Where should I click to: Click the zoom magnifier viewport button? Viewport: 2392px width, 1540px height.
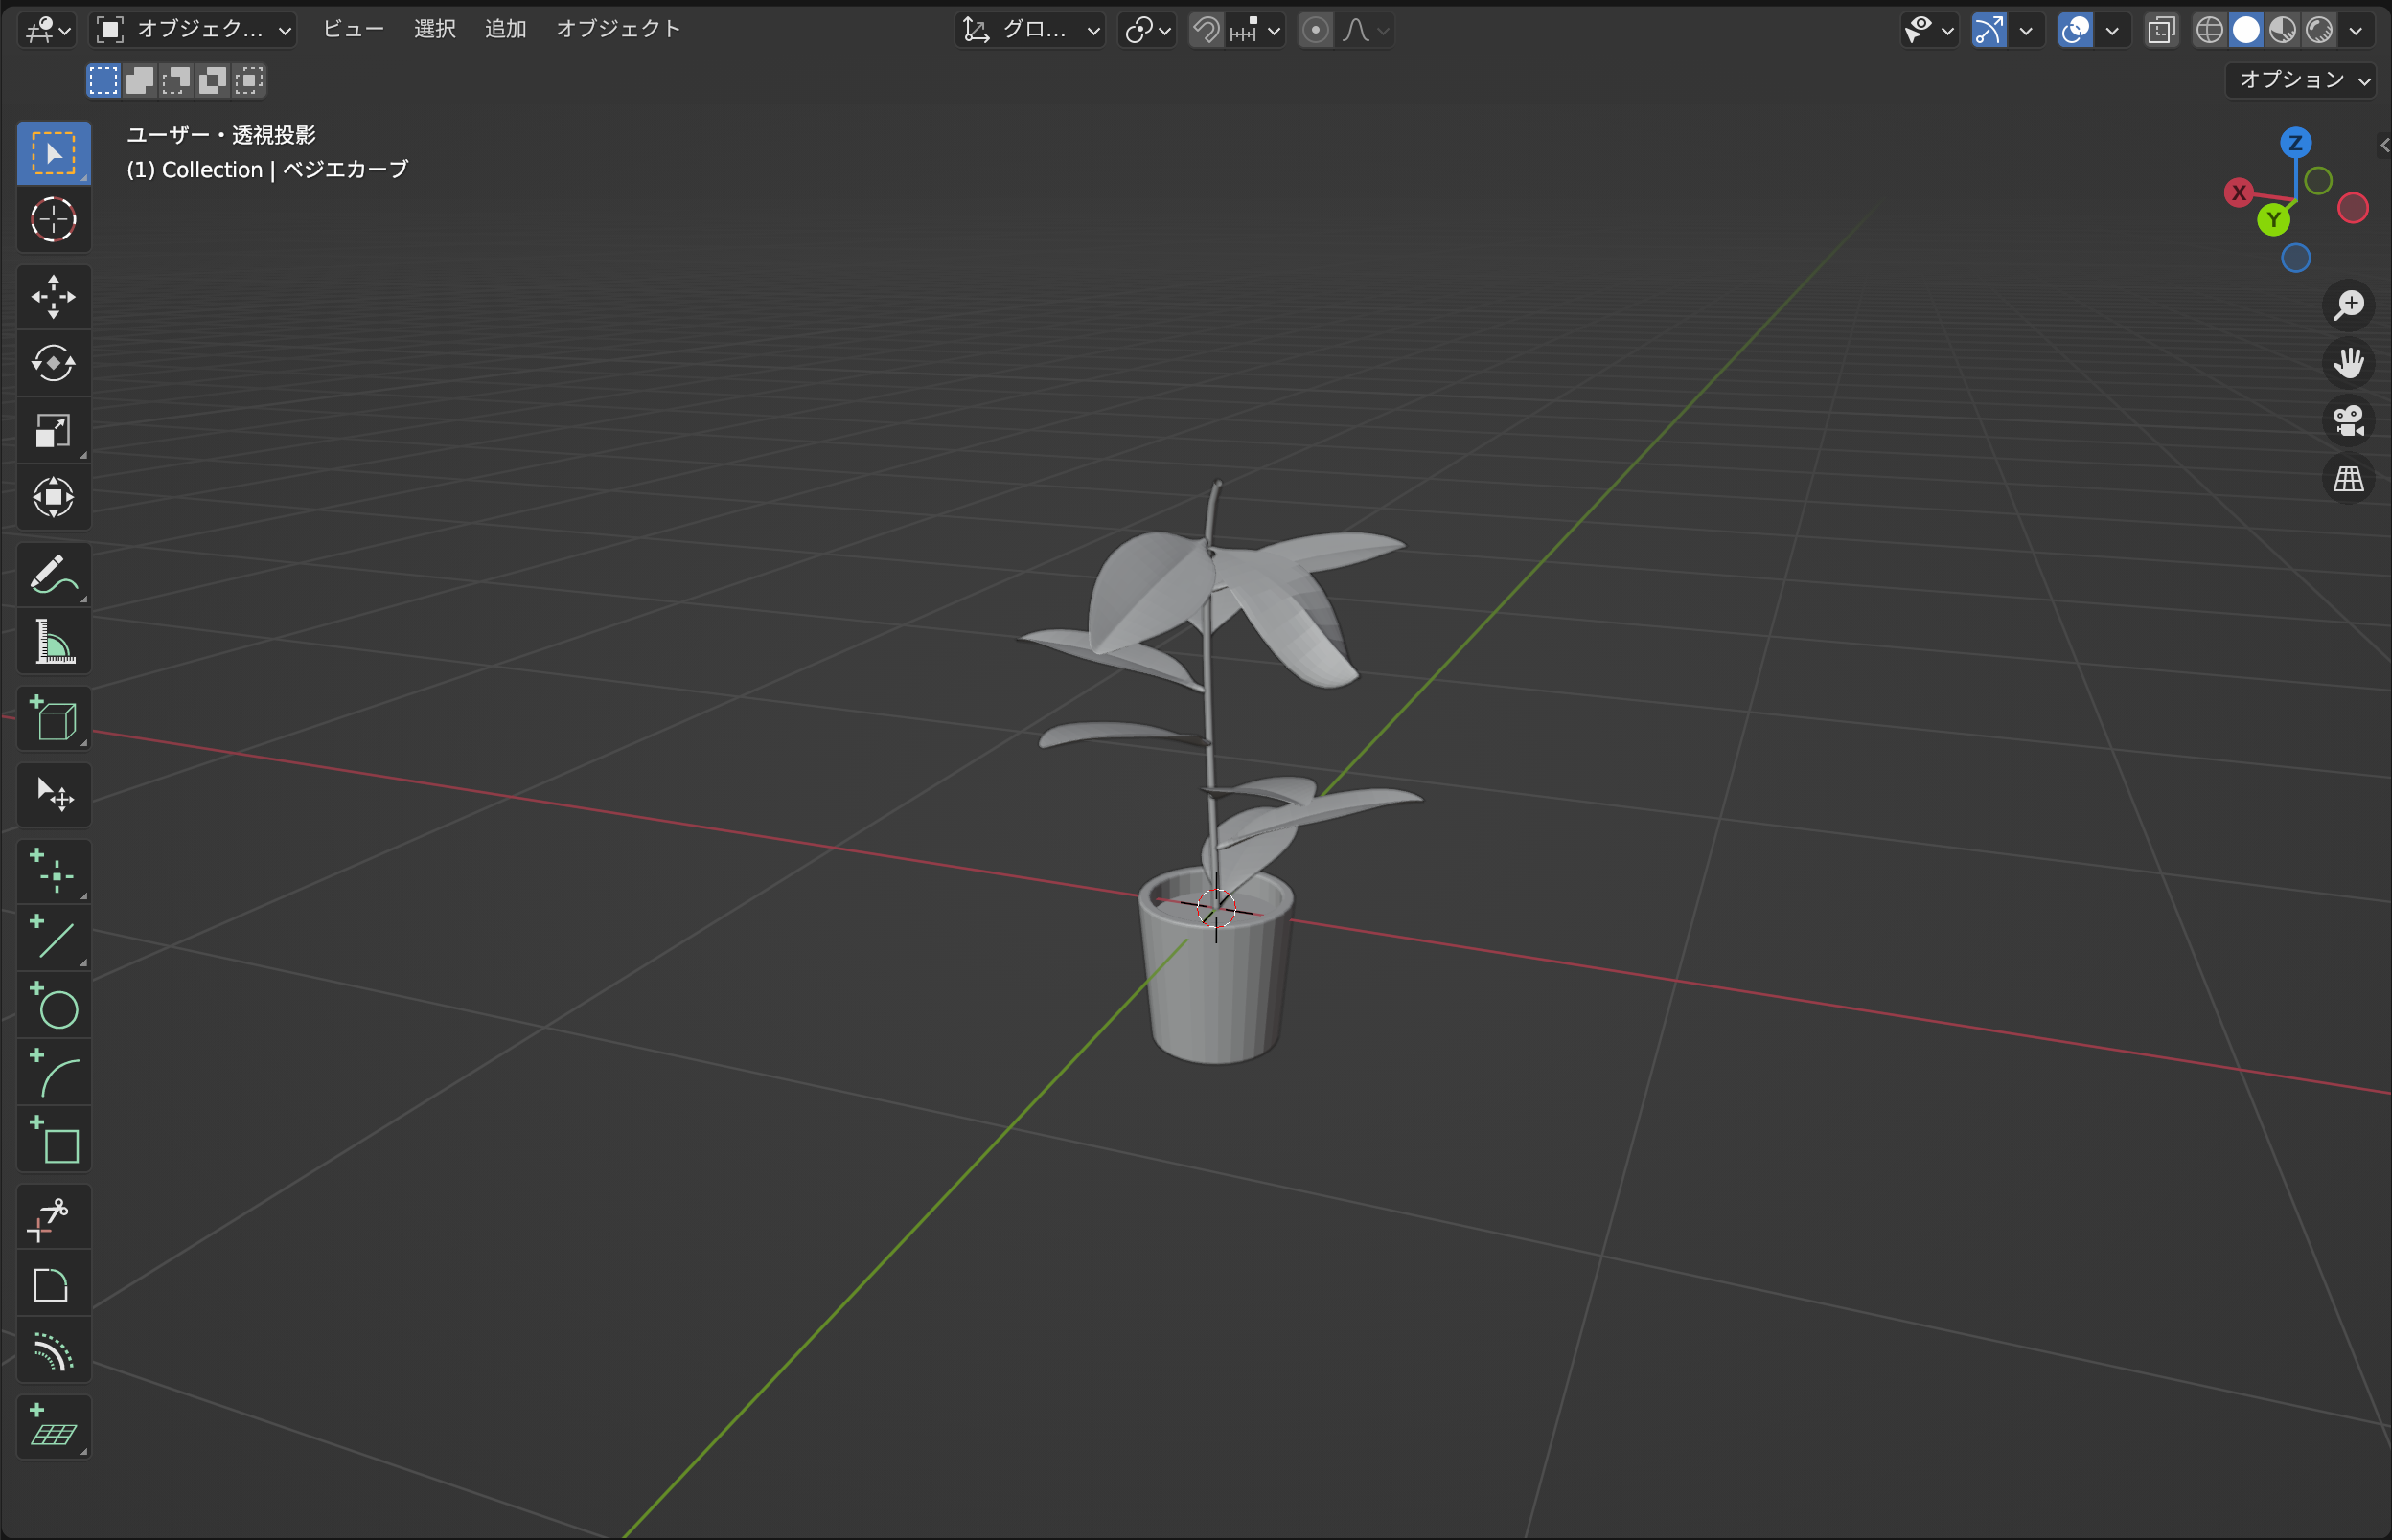click(x=2348, y=305)
